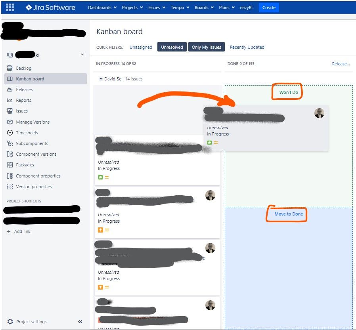
Task: Click green story icon on first column card
Action: [x=100, y=177]
